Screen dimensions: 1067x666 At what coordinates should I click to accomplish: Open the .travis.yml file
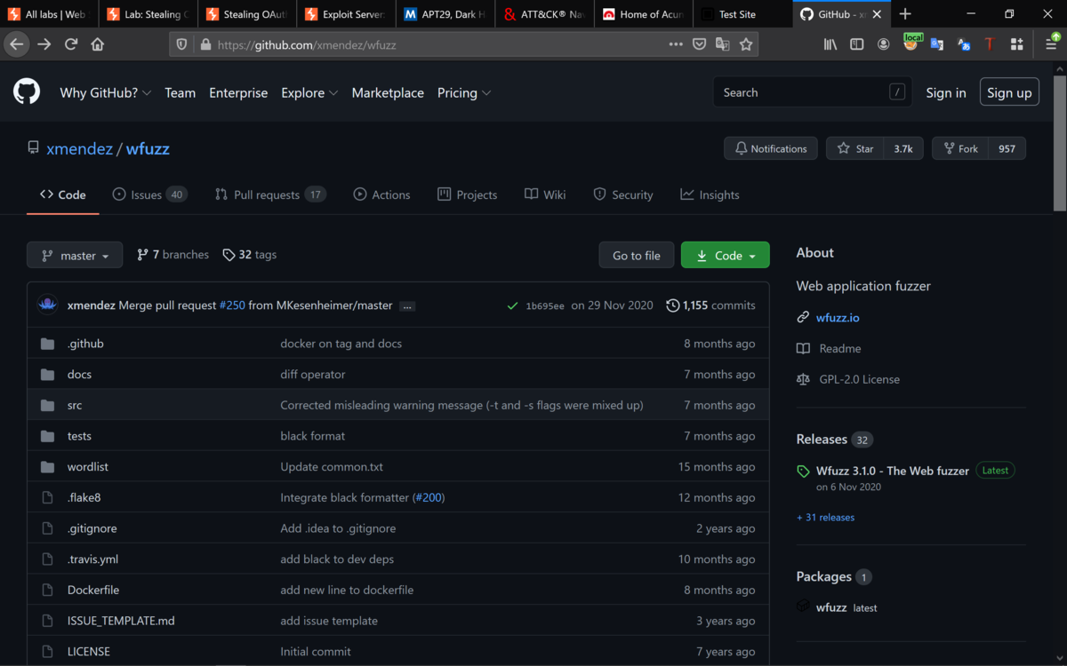pos(92,559)
